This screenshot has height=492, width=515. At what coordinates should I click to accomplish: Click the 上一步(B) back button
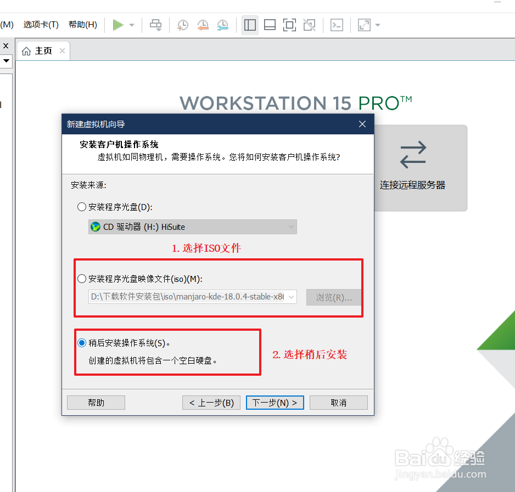(211, 403)
